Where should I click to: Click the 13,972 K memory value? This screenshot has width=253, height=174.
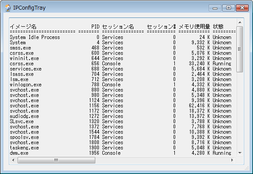point(199,116)
